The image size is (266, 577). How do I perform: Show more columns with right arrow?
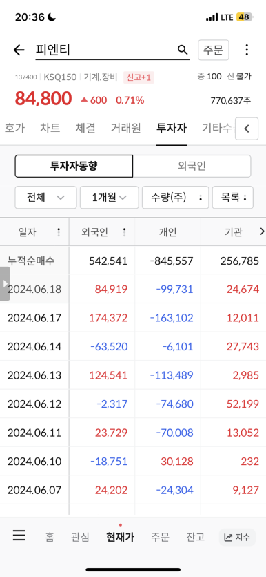(x=262, y=231)
